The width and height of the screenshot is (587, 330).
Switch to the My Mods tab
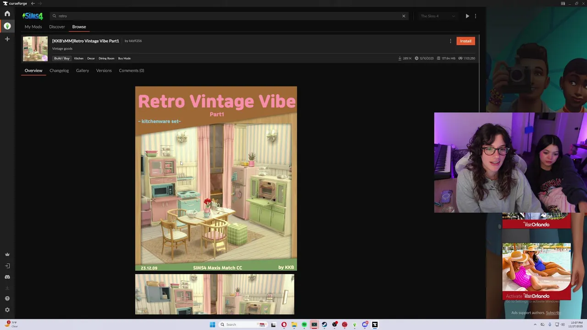[x=33, y=27]
